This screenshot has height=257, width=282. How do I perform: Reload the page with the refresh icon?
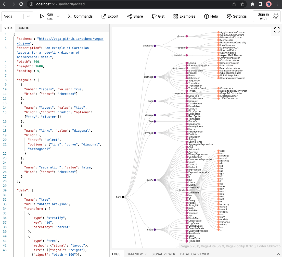point(21,4)
